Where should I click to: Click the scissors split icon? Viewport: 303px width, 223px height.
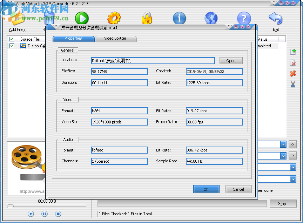click(x=293, y=84)
